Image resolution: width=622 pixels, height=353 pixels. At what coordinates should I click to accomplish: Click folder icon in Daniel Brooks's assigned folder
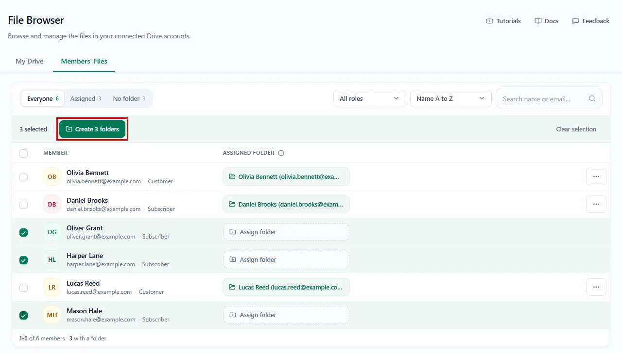point(232,204)
